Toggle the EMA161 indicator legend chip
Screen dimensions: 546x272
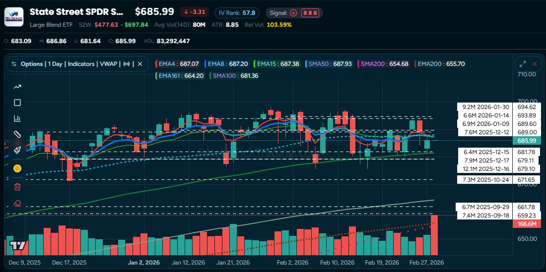coord(181,75)
